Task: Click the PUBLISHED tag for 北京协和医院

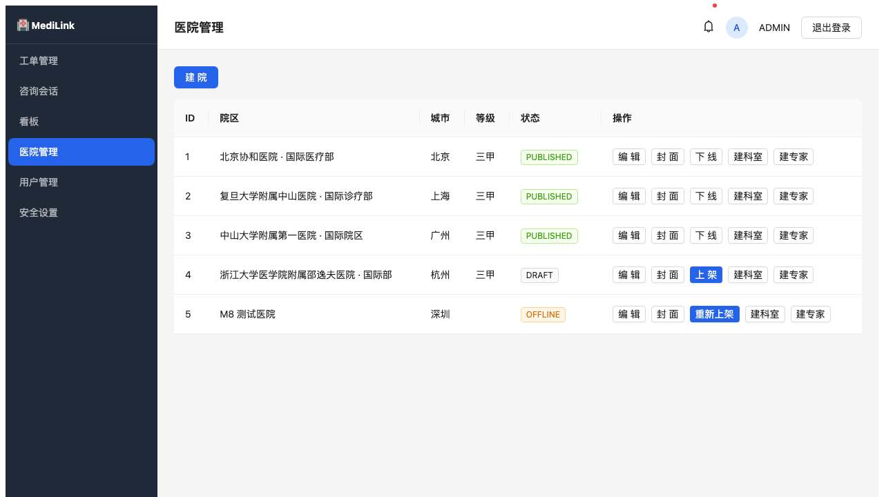Action: click(549, 157)
